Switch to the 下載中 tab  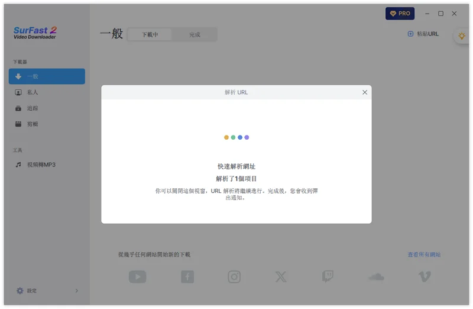click(150, 35)
